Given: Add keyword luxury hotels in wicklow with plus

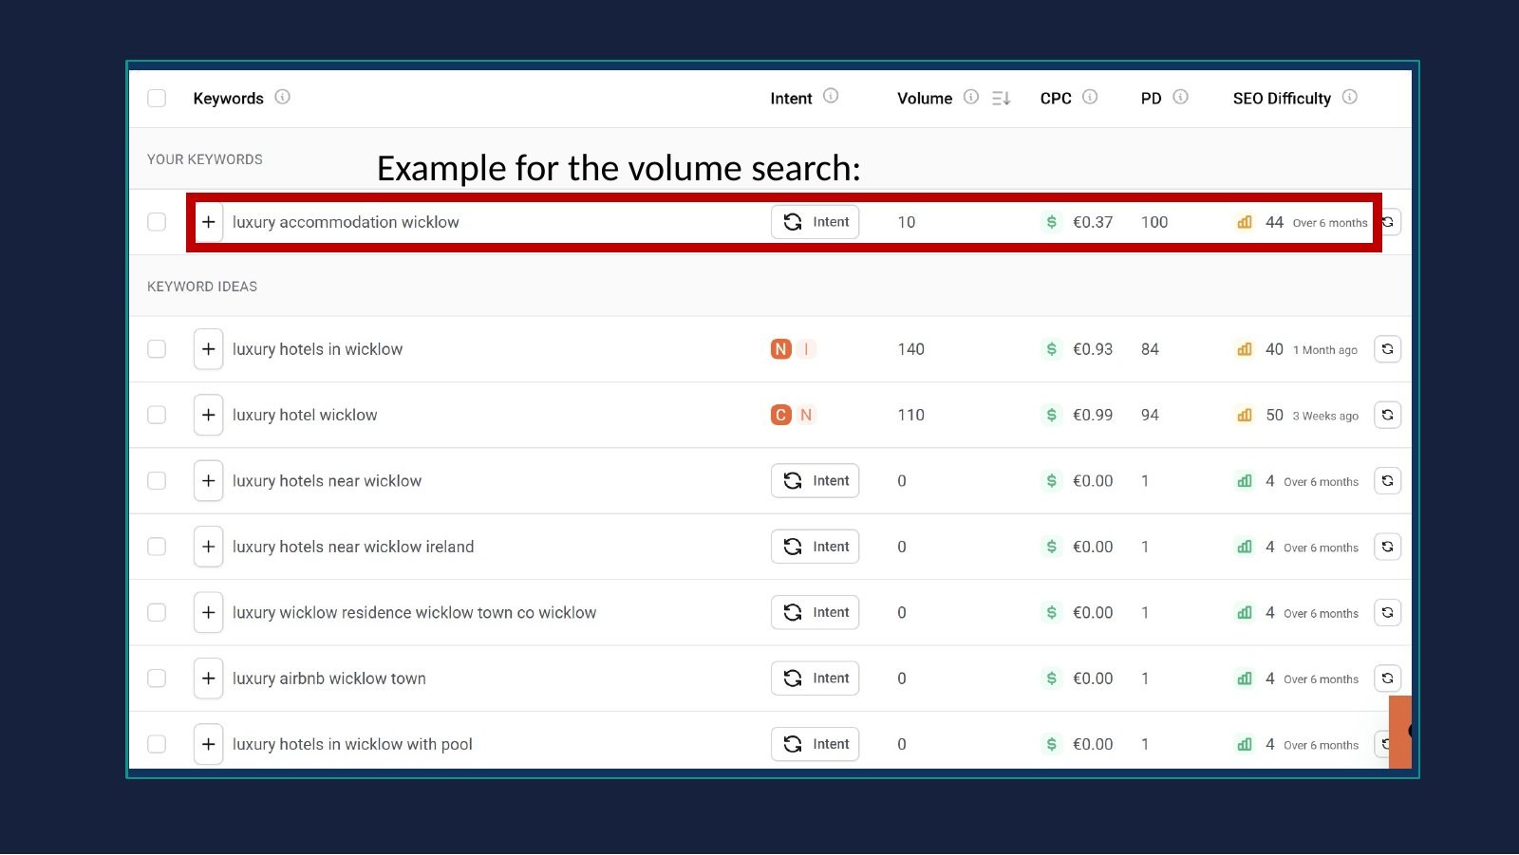Looking at the screenshot, I should click(209, 349).
